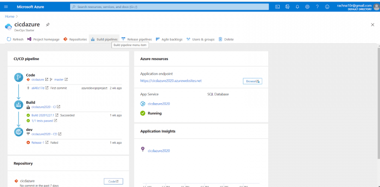This screenshot has height=187, width=380.
Task: Click the cicdazure DevOps Starter cloud icon
Action: pyautogui.click(x=8, y=27)
